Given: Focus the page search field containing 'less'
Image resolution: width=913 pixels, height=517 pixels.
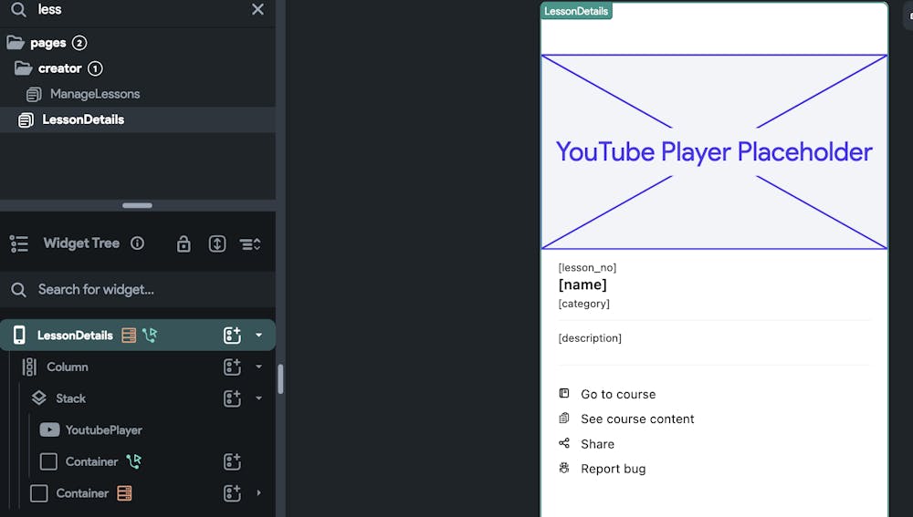Looking at the screenshot, I should (x=140, y=9).
